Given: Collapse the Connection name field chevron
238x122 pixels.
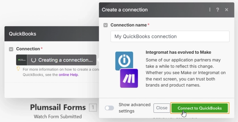Looking at the screenshot, I should (106, 25).
